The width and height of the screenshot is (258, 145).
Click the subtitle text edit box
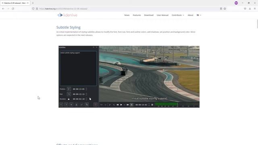pyautogui.click(x=78, y=68)
